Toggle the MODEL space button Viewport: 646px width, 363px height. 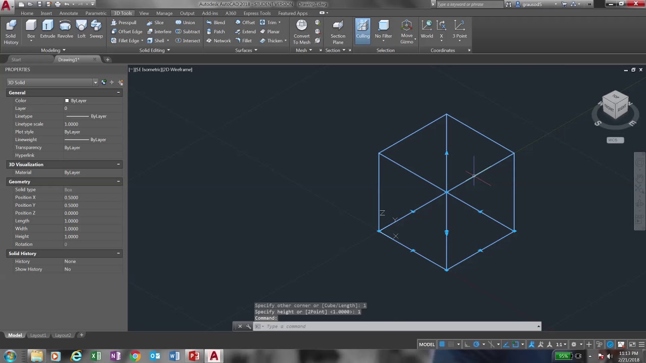coord(426,344)
